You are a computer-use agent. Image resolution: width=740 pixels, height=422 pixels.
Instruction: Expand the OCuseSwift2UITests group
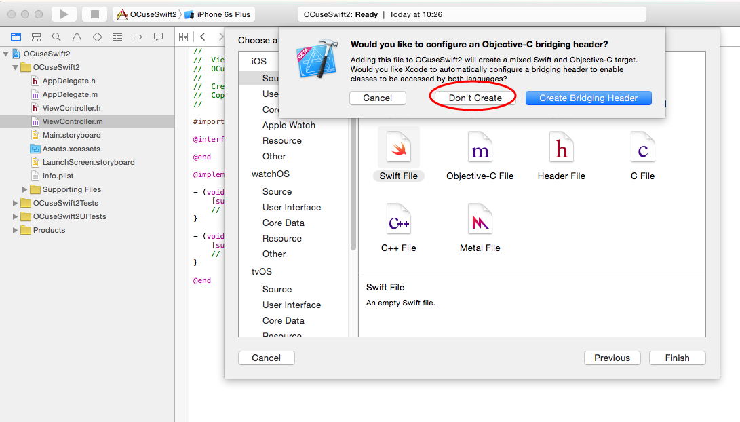(15, 216)
